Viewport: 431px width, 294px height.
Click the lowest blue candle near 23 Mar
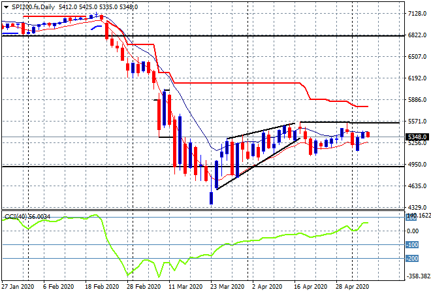(x=211, y=198)
